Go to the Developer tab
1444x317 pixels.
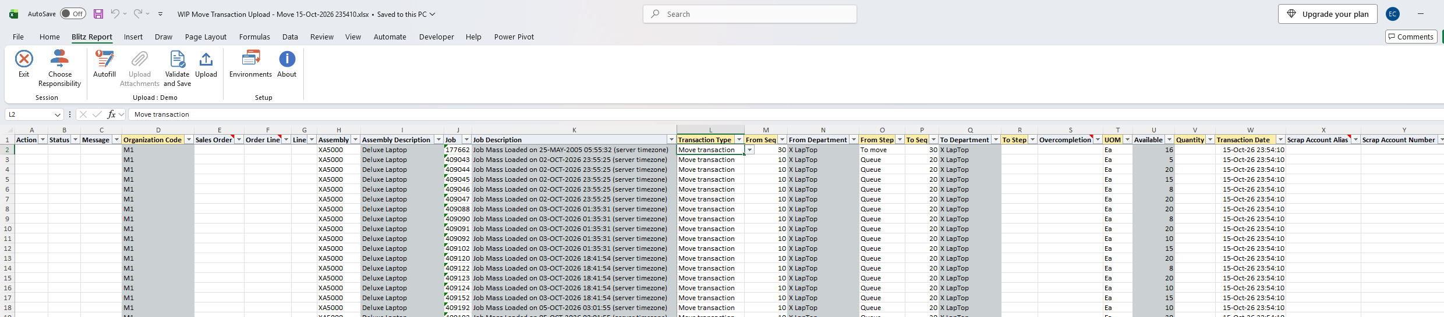click(x=437, y=37)
